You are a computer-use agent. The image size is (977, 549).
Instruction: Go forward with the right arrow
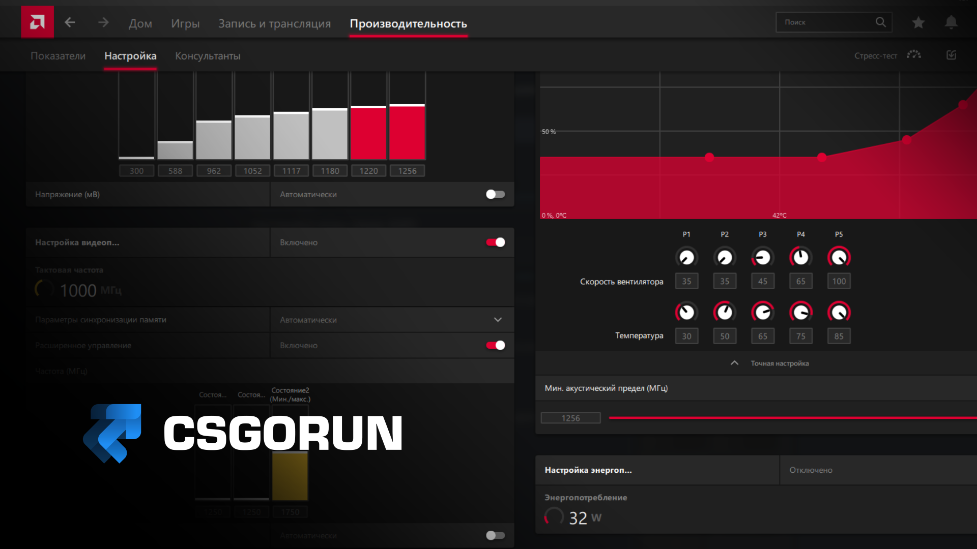click(x=103, y=22)
